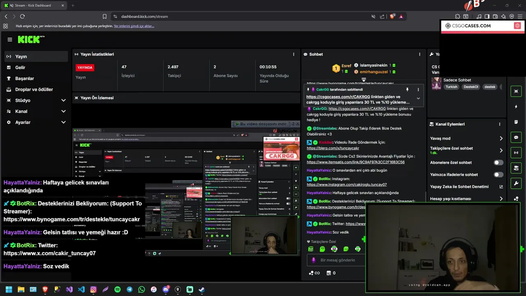The image size is (526, 296).
Task: Open Yavaş mod settings arrow
Action: [501, 139]
